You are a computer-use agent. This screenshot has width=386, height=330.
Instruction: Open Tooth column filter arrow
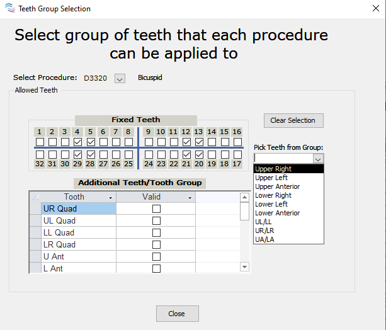tap(111, 198)
